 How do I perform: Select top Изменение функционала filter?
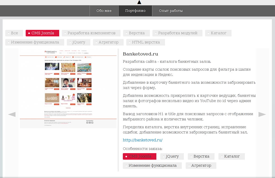click(x=35, y=42)
